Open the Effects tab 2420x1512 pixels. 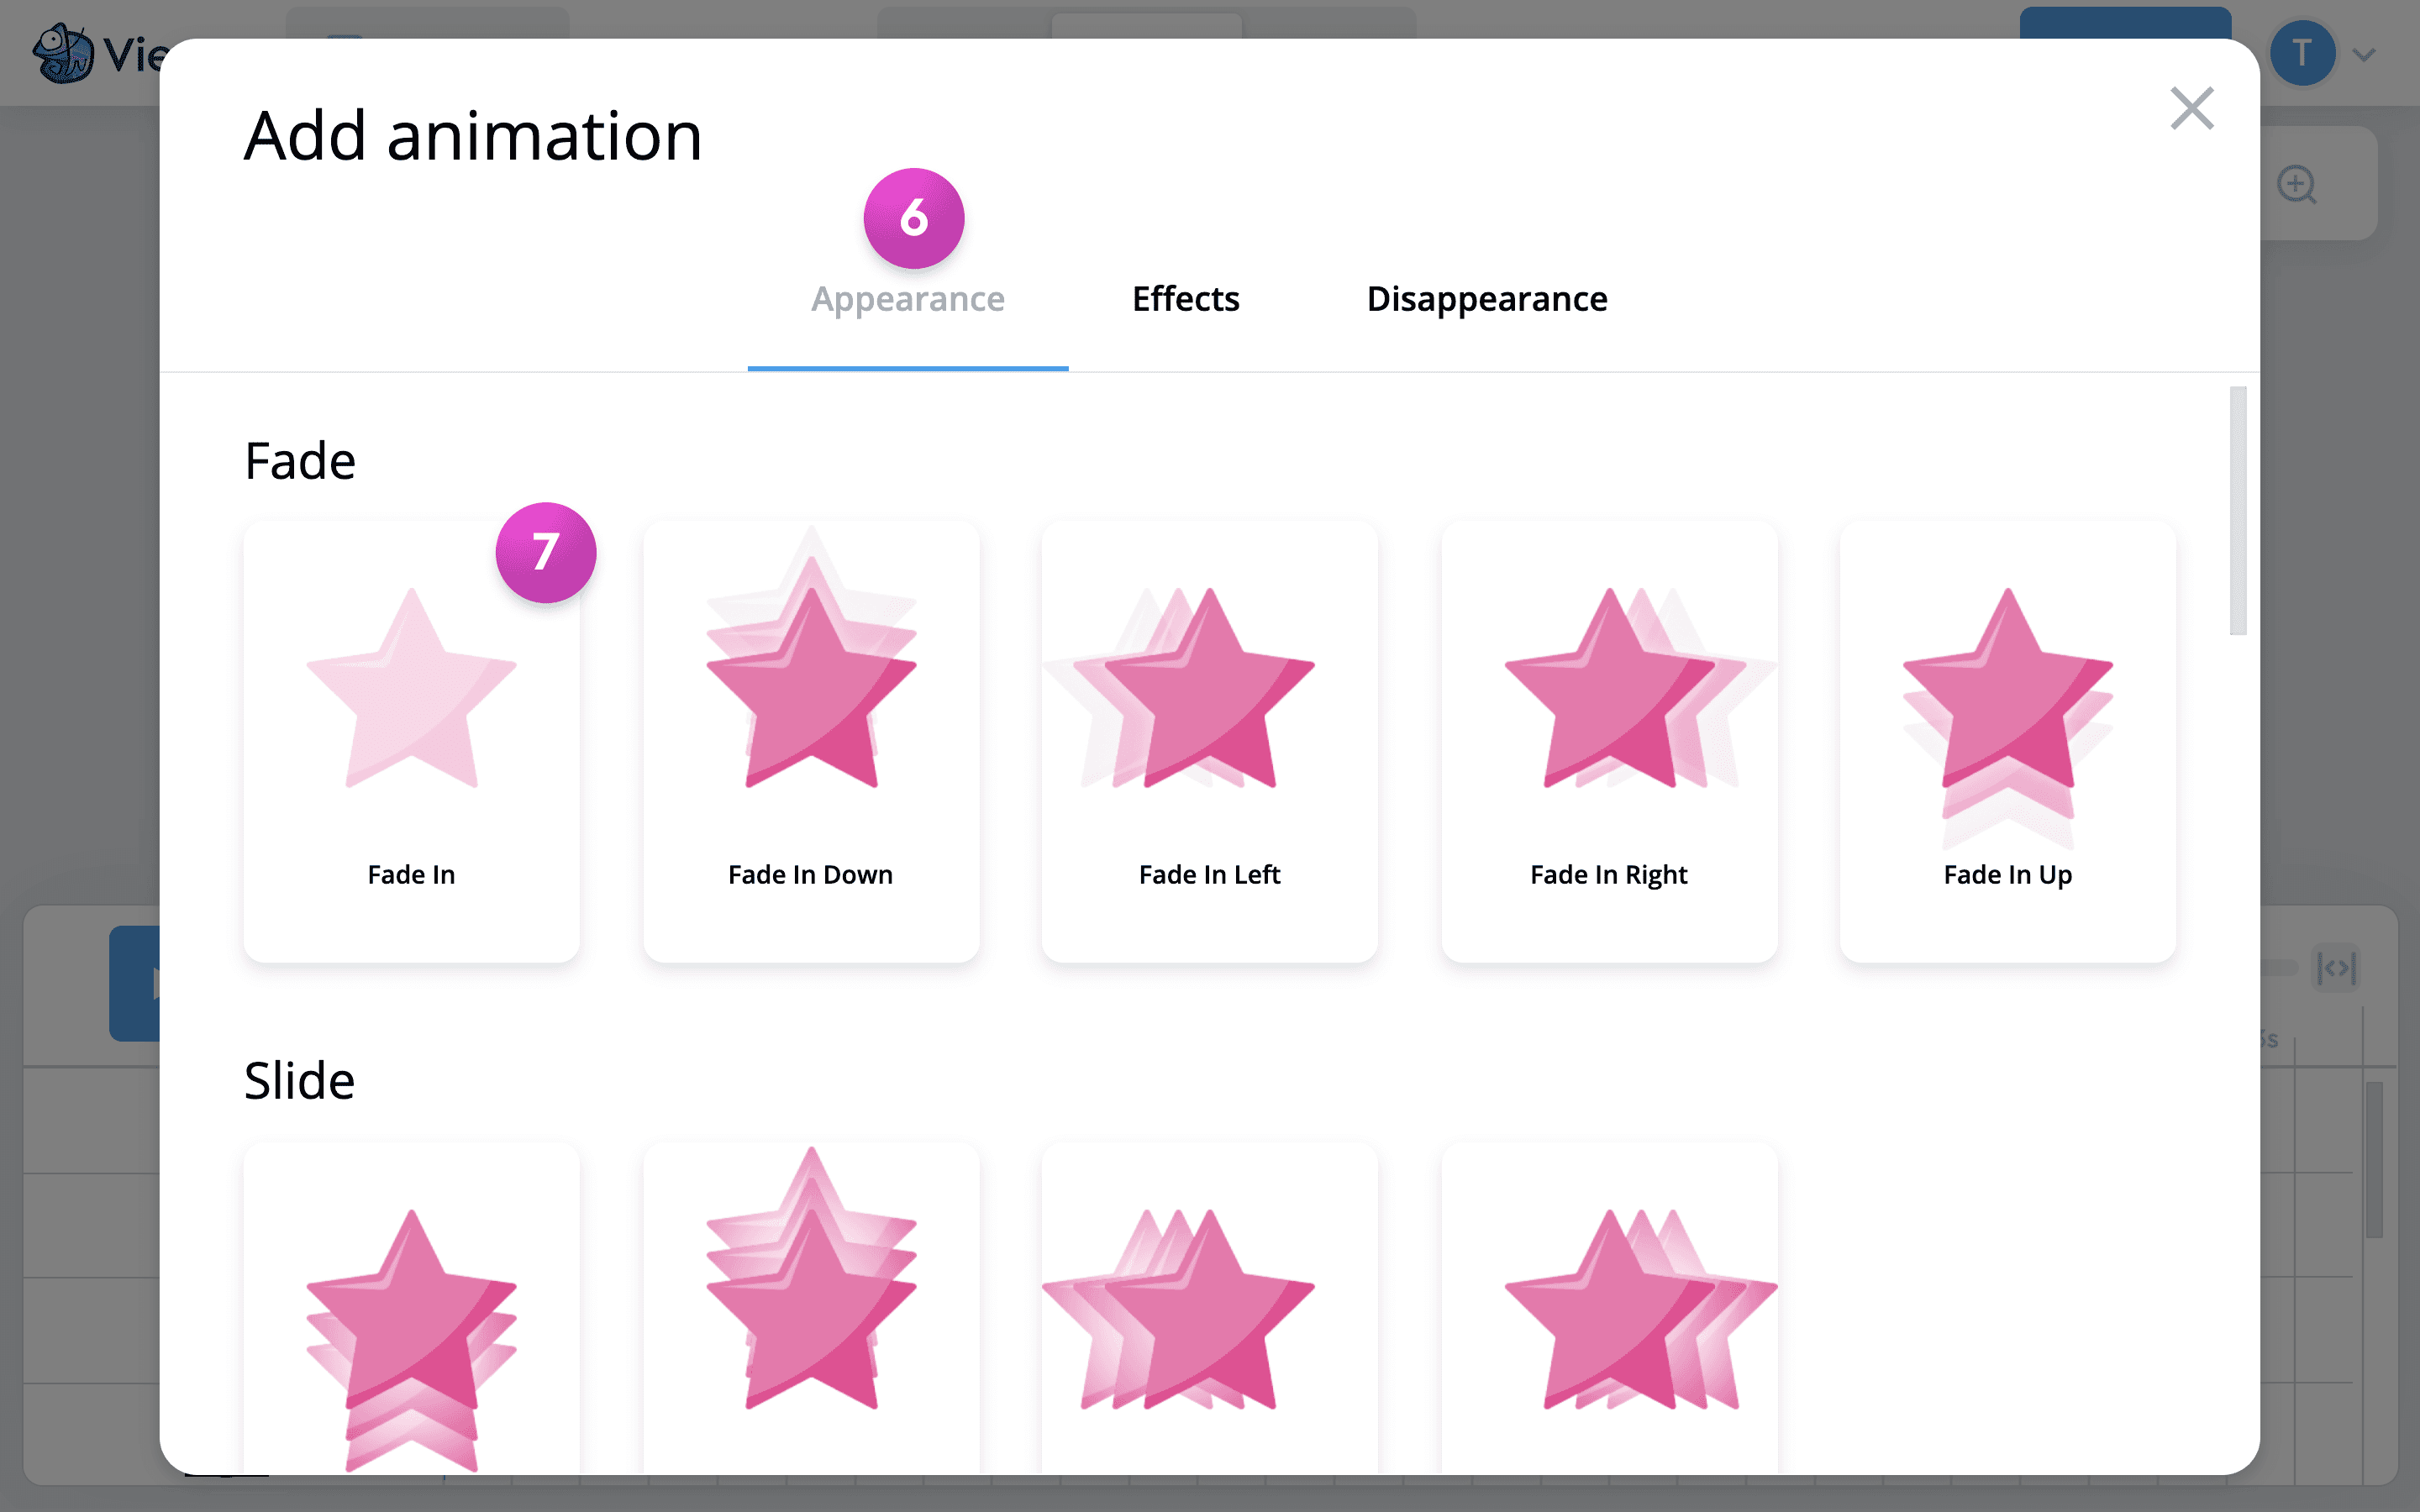[x=1185, y=299]
